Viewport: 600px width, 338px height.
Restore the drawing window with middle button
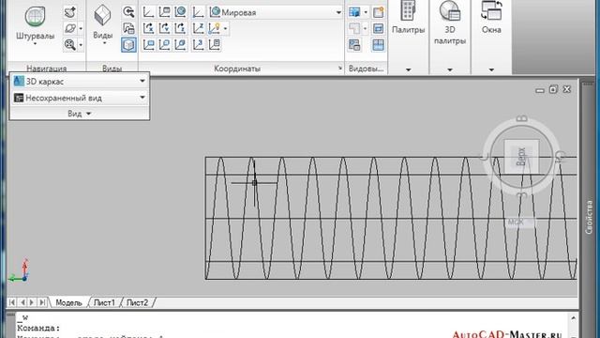[x=553, y=90]
